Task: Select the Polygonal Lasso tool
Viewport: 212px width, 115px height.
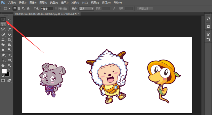Action: tap(3, 25)
